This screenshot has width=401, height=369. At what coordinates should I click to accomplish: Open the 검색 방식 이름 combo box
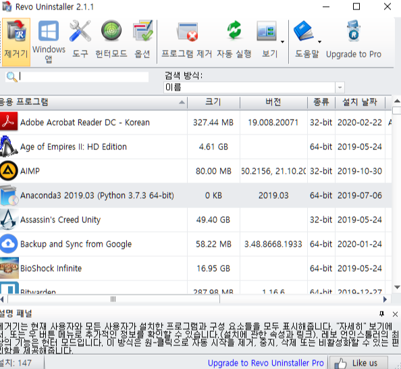254,87
